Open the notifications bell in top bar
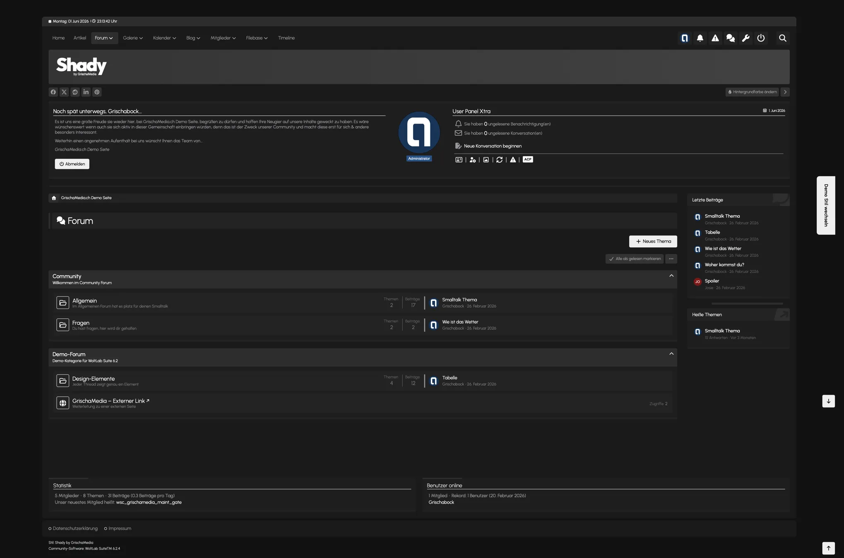 point(700,38)
